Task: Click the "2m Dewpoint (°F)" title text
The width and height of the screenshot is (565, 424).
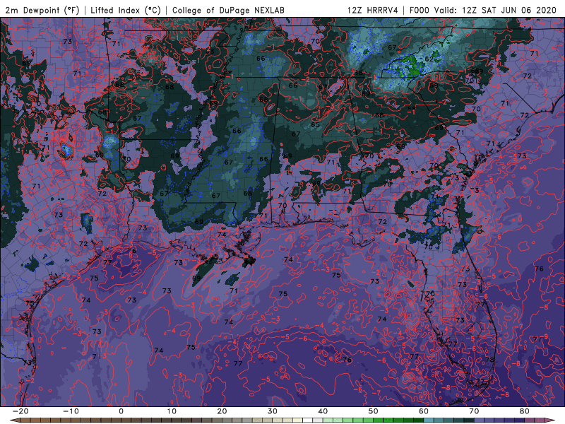Action: tap(42, 10)
